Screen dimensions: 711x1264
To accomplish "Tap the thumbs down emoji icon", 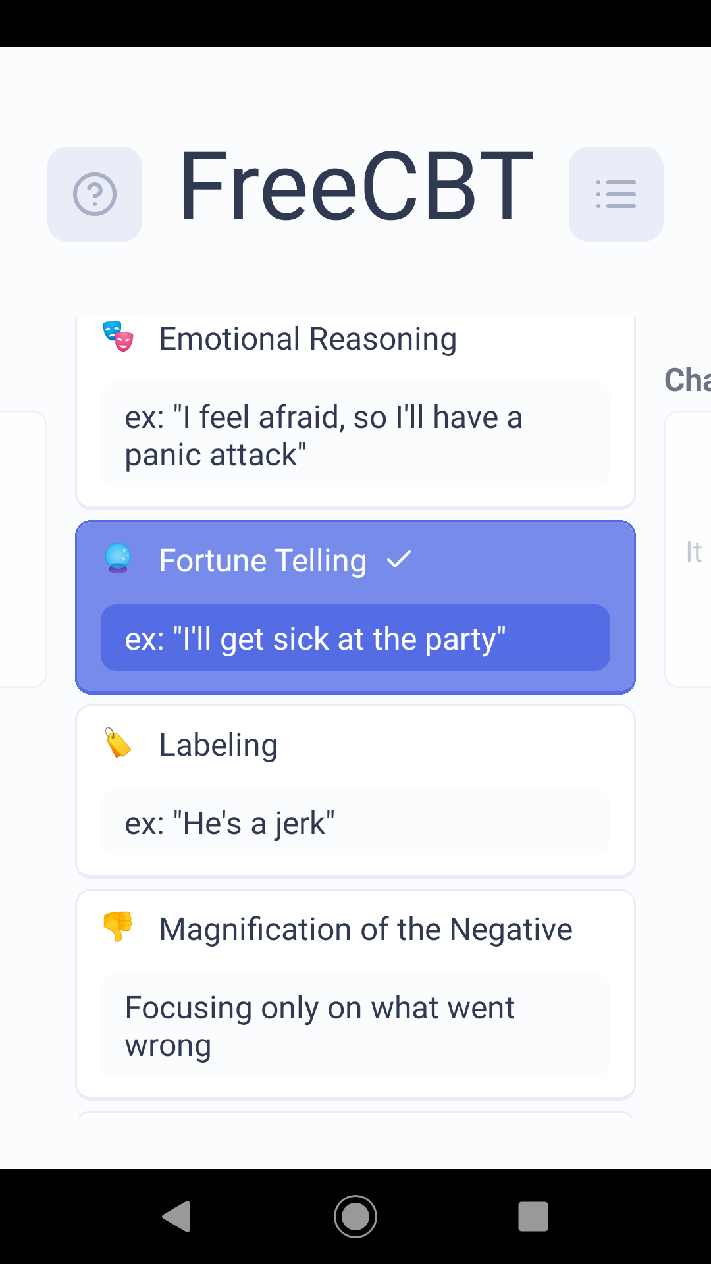I will pos(118,927).
